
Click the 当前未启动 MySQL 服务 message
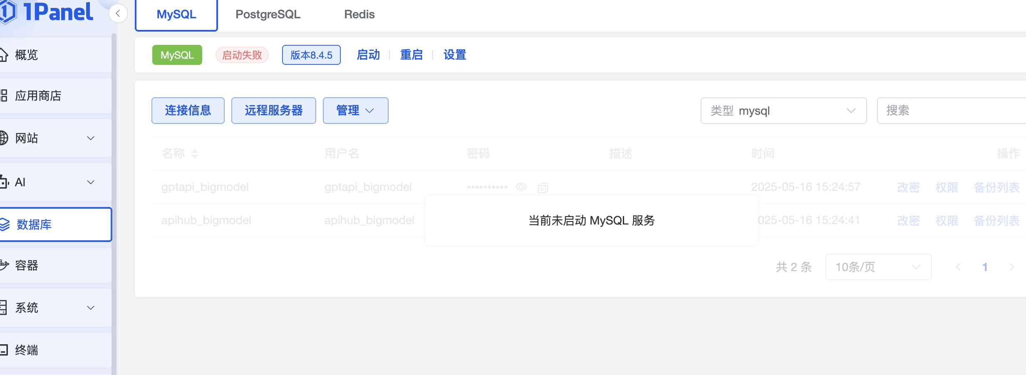592,220
